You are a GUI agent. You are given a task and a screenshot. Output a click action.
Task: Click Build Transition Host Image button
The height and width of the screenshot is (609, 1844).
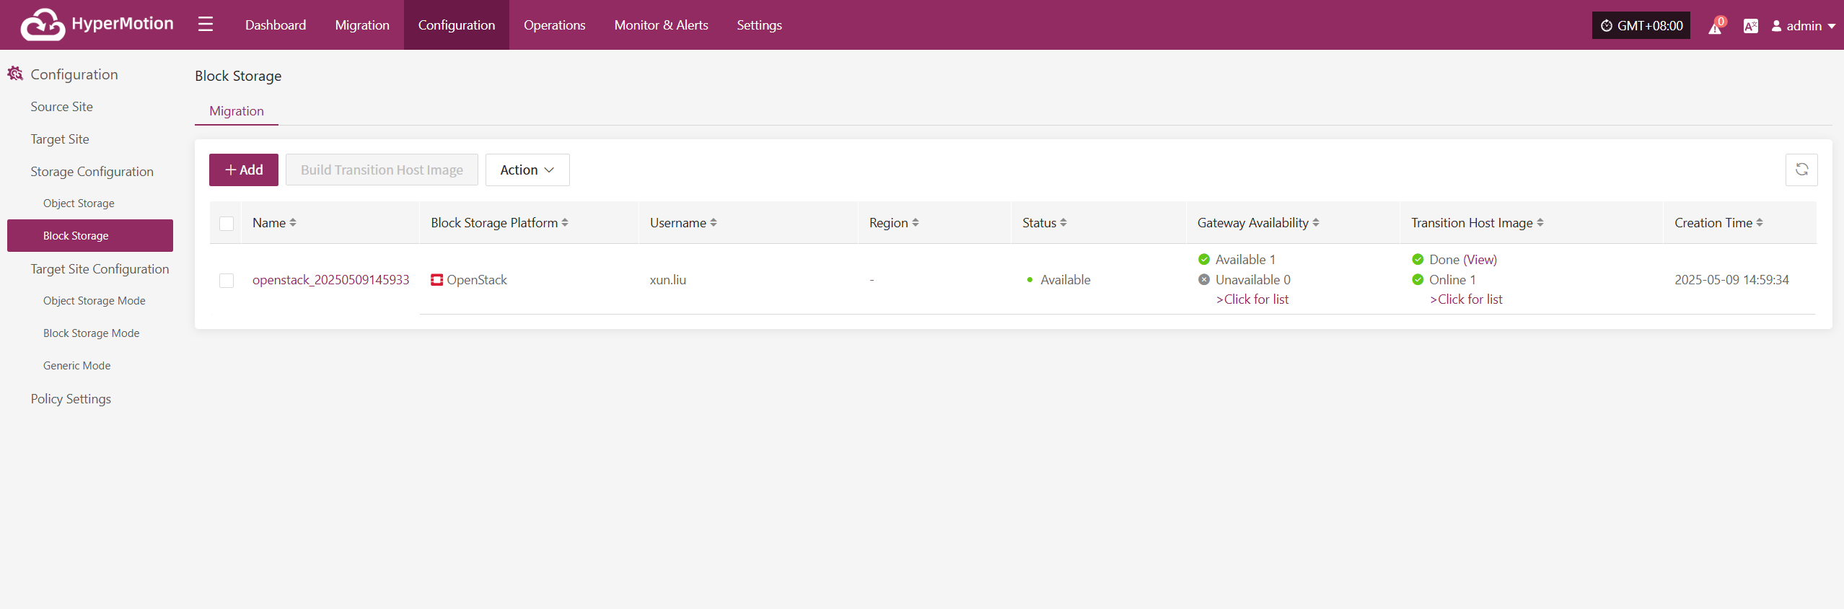(x=382, y=170)
